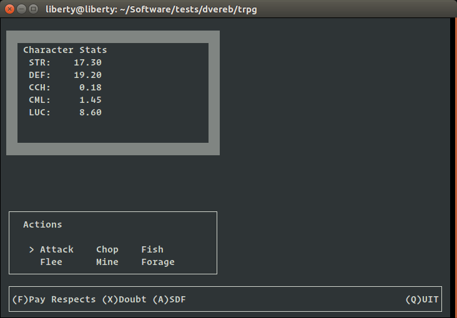Select the Chop action
The height and width of the screenshot is (318, 457).
(x=107, y=250)
